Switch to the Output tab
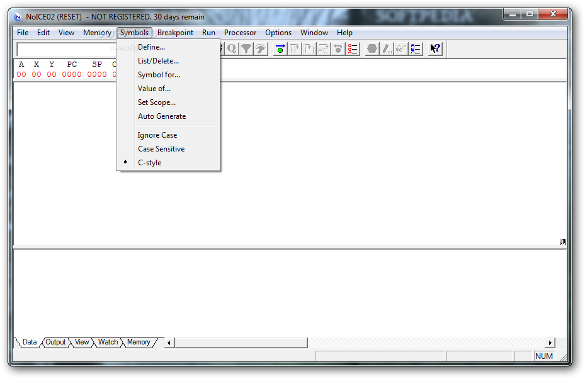 [55, 342]
